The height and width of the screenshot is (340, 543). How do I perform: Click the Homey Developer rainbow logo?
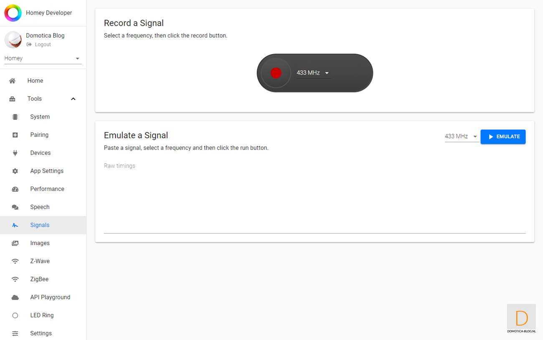coord(13,13)
